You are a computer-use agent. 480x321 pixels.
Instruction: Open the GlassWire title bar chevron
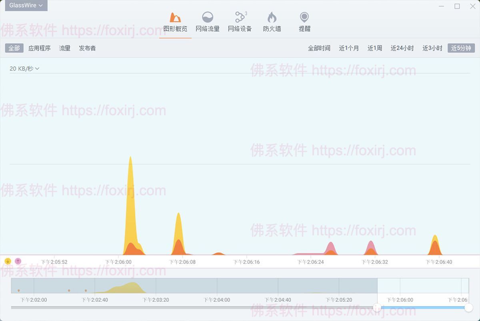[40, 6]
